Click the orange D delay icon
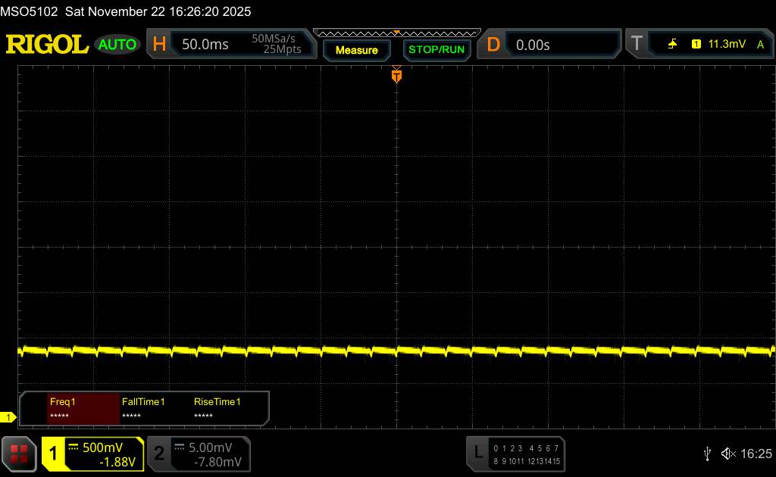This screenshot has height=477, width=776. pyautogui.click(x=493, y=45)
